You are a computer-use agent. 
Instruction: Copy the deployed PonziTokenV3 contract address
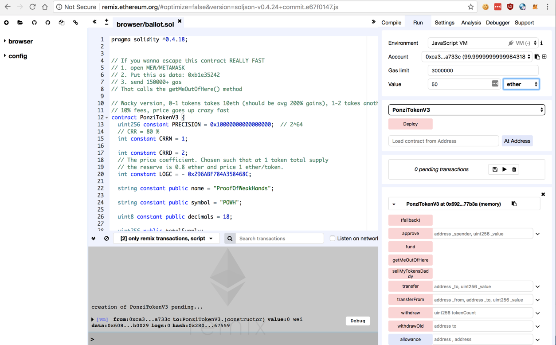pyautogui.click(x=514, y=204)
